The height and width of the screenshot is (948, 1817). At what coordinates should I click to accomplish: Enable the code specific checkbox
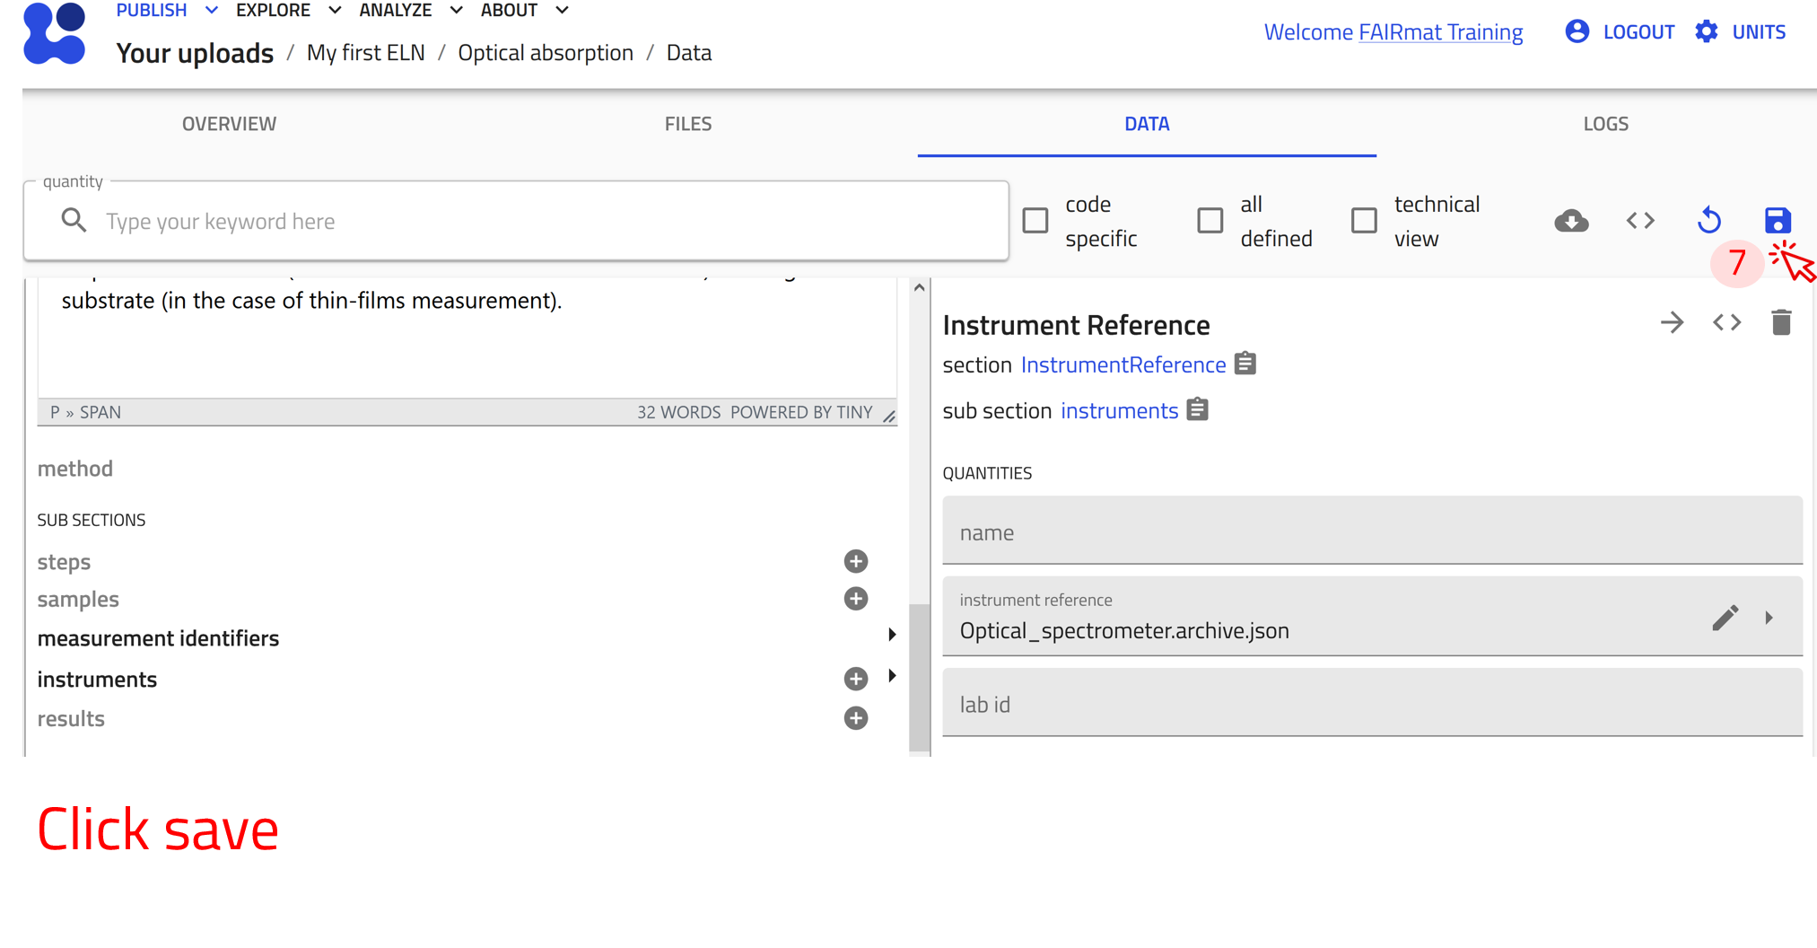[1035, 221]
